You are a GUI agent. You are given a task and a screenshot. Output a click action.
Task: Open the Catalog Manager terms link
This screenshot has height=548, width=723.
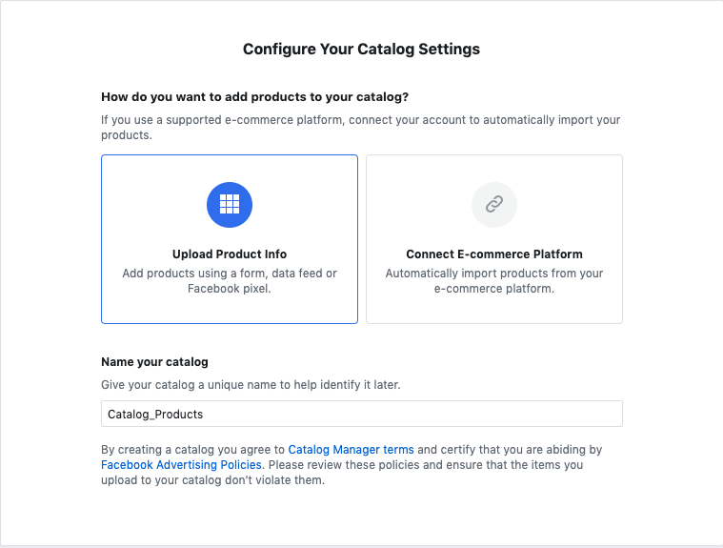tap(351, 449)
